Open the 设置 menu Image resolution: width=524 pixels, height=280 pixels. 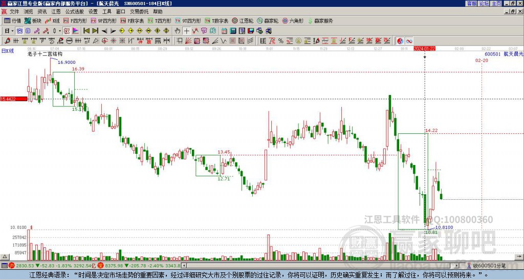click(x=93, y=12)
